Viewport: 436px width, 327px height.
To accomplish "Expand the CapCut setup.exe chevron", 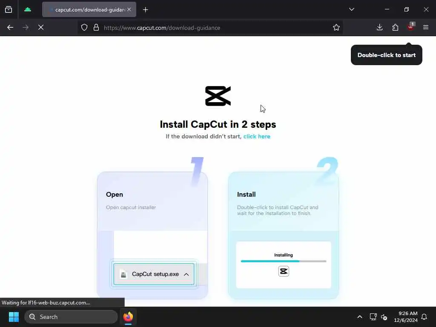I will 186,275.
